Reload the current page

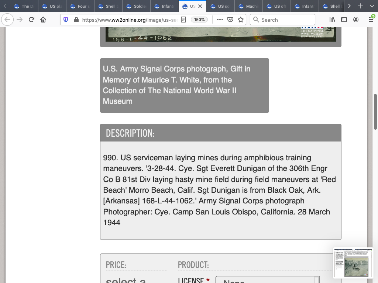(31, 20)
